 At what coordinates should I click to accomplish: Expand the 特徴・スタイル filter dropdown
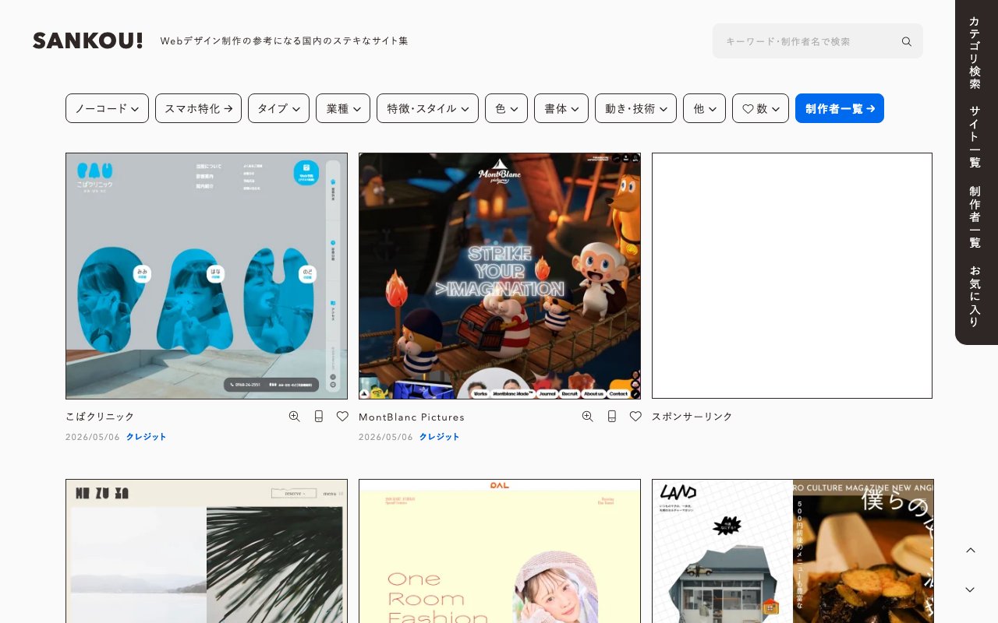pyautogui.click(x=427, y=108)
